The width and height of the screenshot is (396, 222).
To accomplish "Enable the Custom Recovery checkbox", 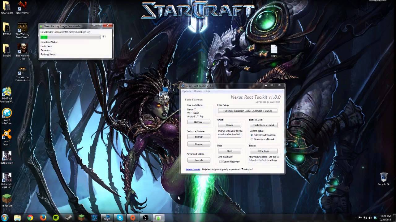I will pyautogui.click(x=229, y=162).
